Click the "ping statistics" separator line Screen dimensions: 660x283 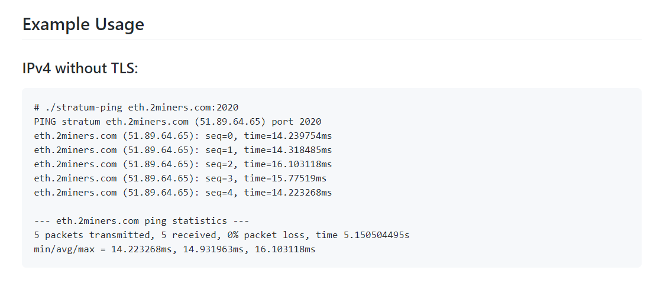[x=142, y=221]
